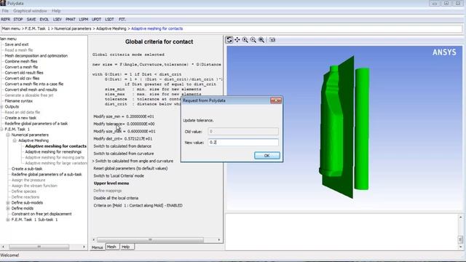The width and height of the screenshot is (466, 262).
Task: Select Adaptive meshing for remeshings
Action: click(53, 152)
